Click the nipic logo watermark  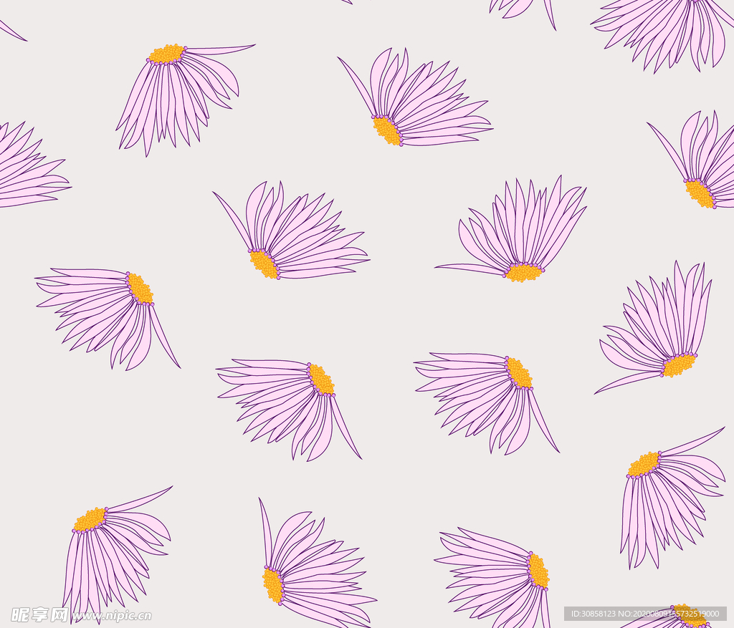(39, 614)
